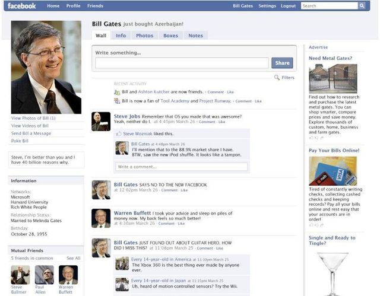This screenshot has height=296, width=380.
Task: Click the Facebook logo in header
Action: (22, 6)
